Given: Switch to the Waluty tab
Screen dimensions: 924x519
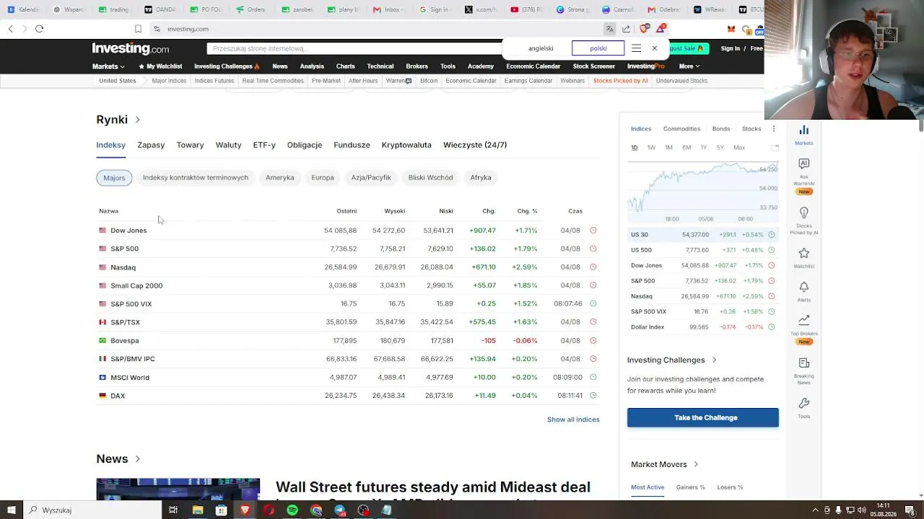Looking at the screenshot, I should (228, 145).
